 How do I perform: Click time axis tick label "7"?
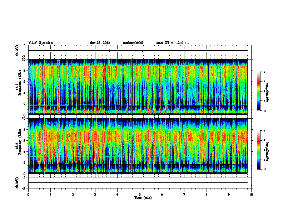[184, 194]
